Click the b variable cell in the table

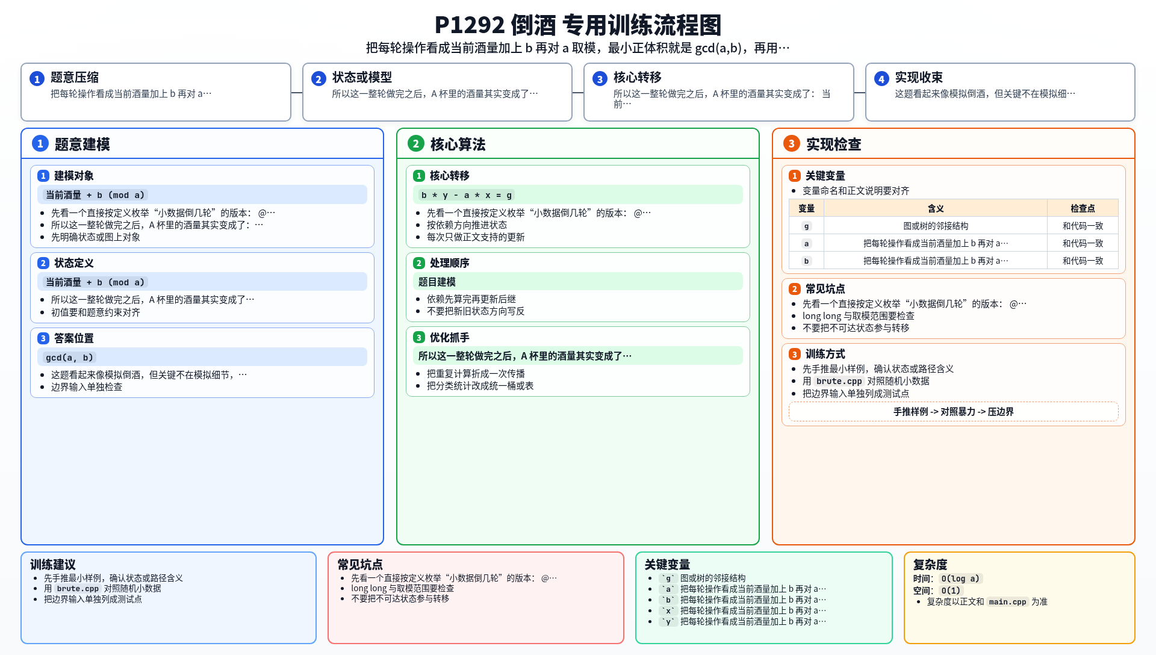pos(806,261)
